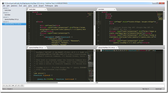This screenshot has height=93, width=168.
Task: Open the Goto menu
Action: pyautogui.click(x=30, y=6)
